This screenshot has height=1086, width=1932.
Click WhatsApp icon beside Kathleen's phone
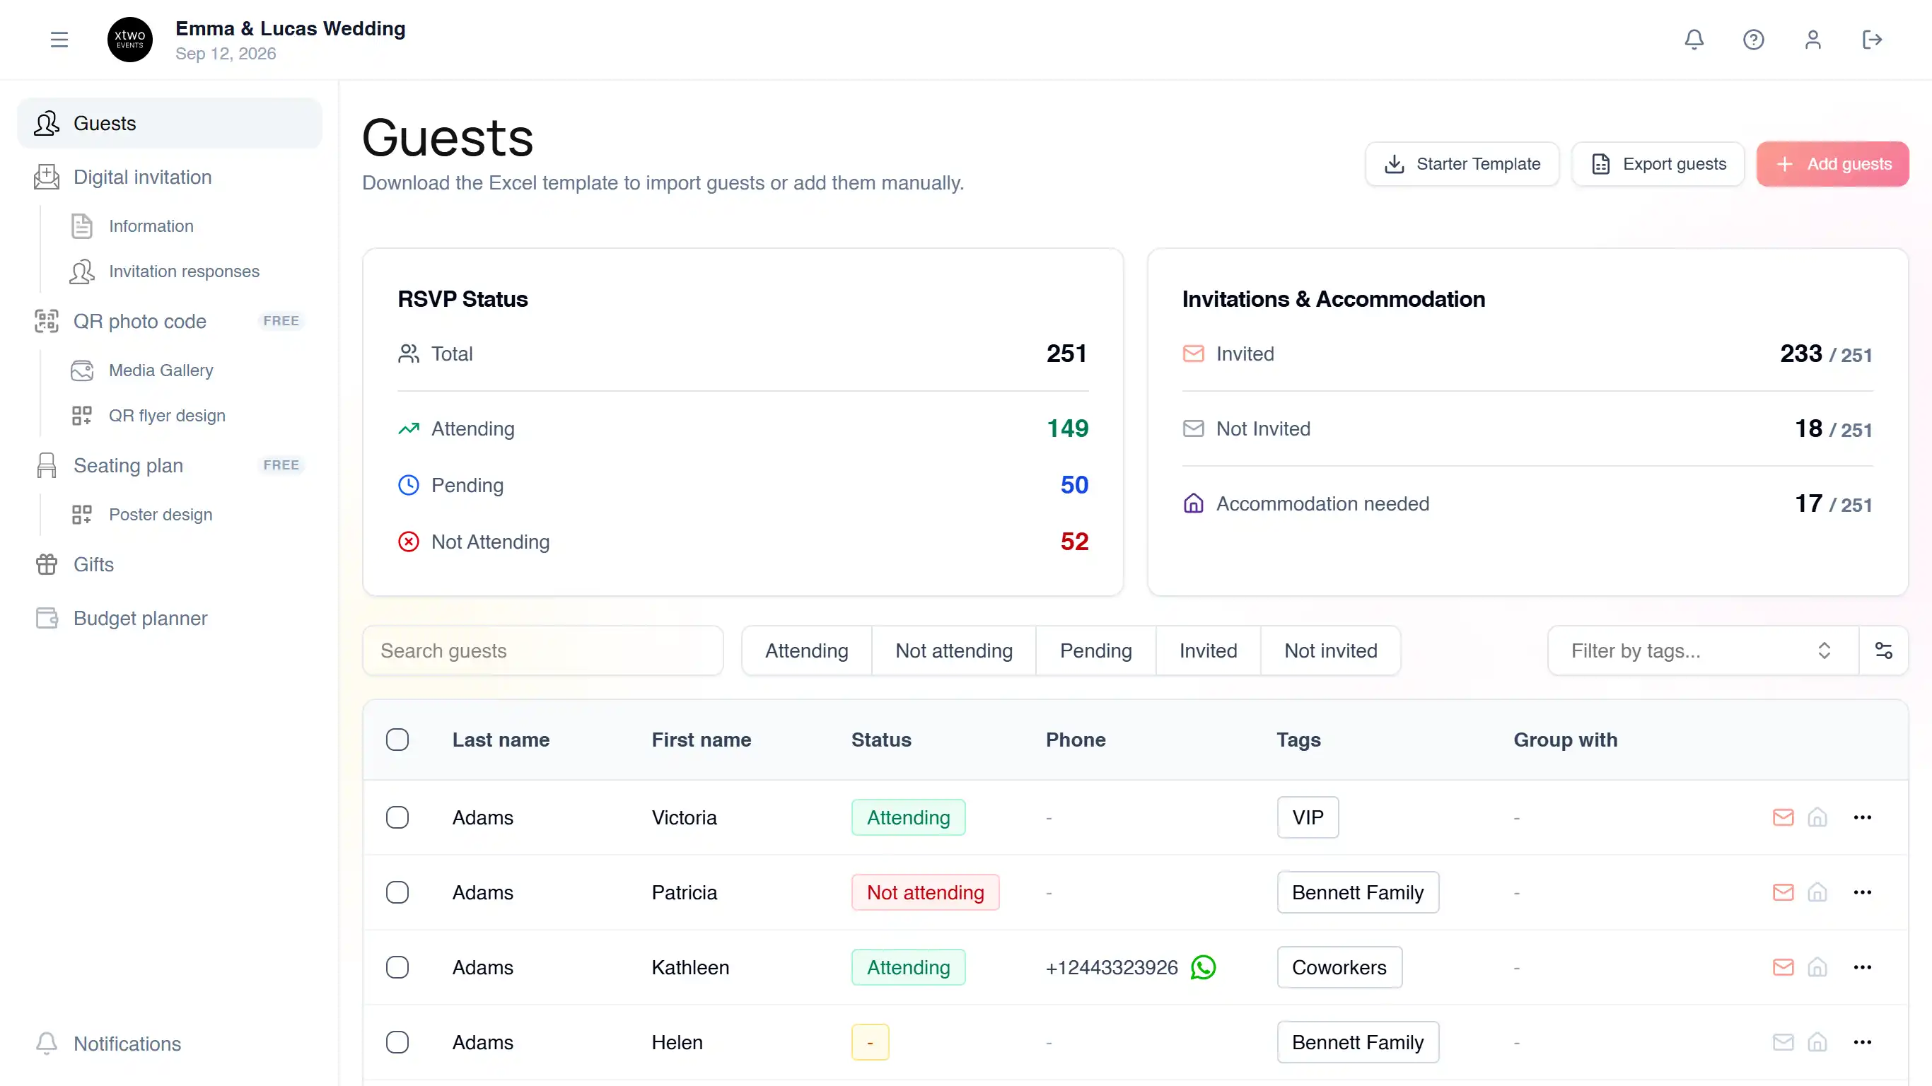coord(1203,967)
